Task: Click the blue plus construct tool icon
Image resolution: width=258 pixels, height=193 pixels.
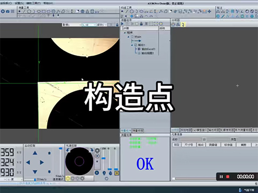Action: [x=209, y=11]
